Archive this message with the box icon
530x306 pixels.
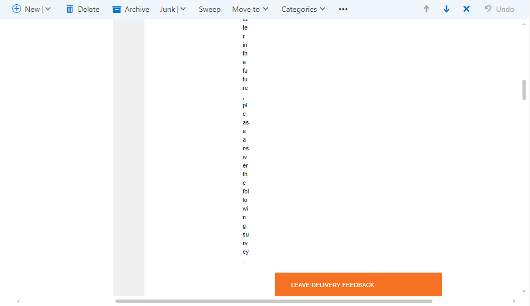pos(116,9)
